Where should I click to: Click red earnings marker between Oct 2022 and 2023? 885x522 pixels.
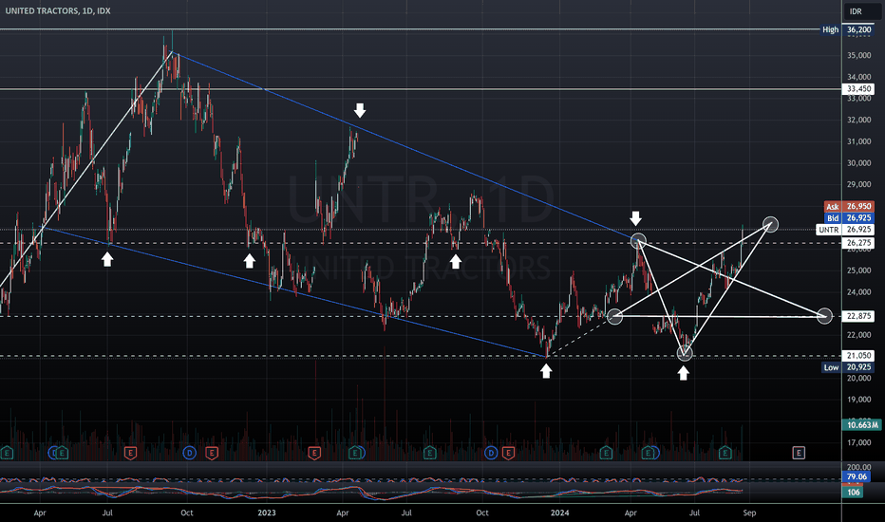(212, 453)
